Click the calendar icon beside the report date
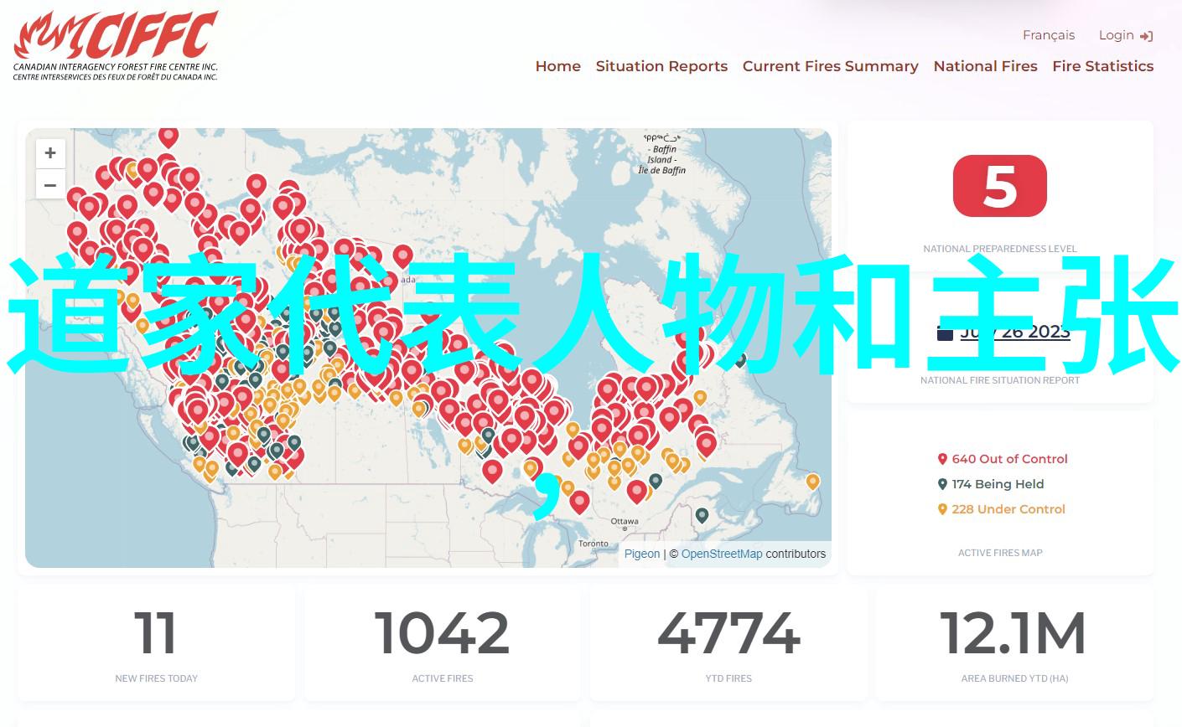 [945, 332]
